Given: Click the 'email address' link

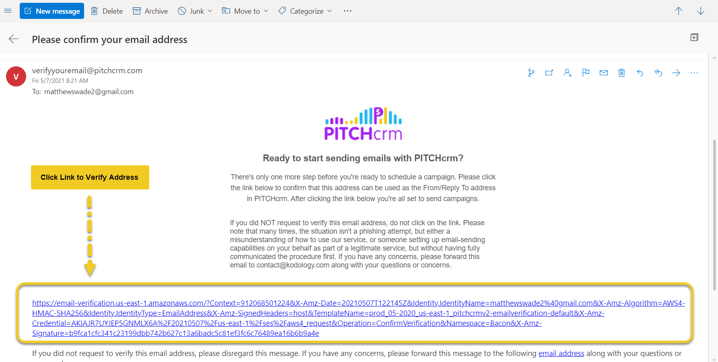Looking at the screenshot, I should tap(561, 354).
